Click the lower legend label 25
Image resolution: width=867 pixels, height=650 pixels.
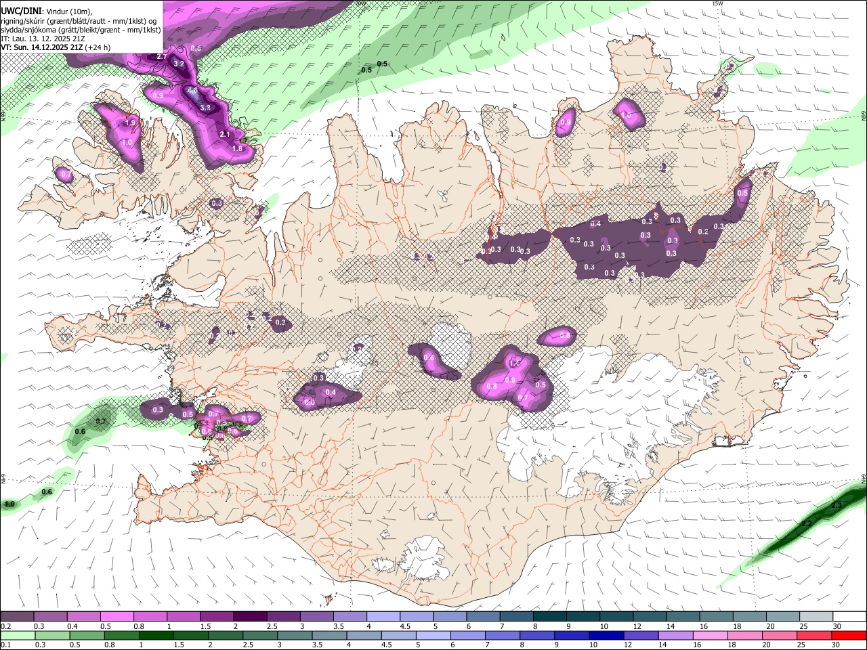pos(801,645)
